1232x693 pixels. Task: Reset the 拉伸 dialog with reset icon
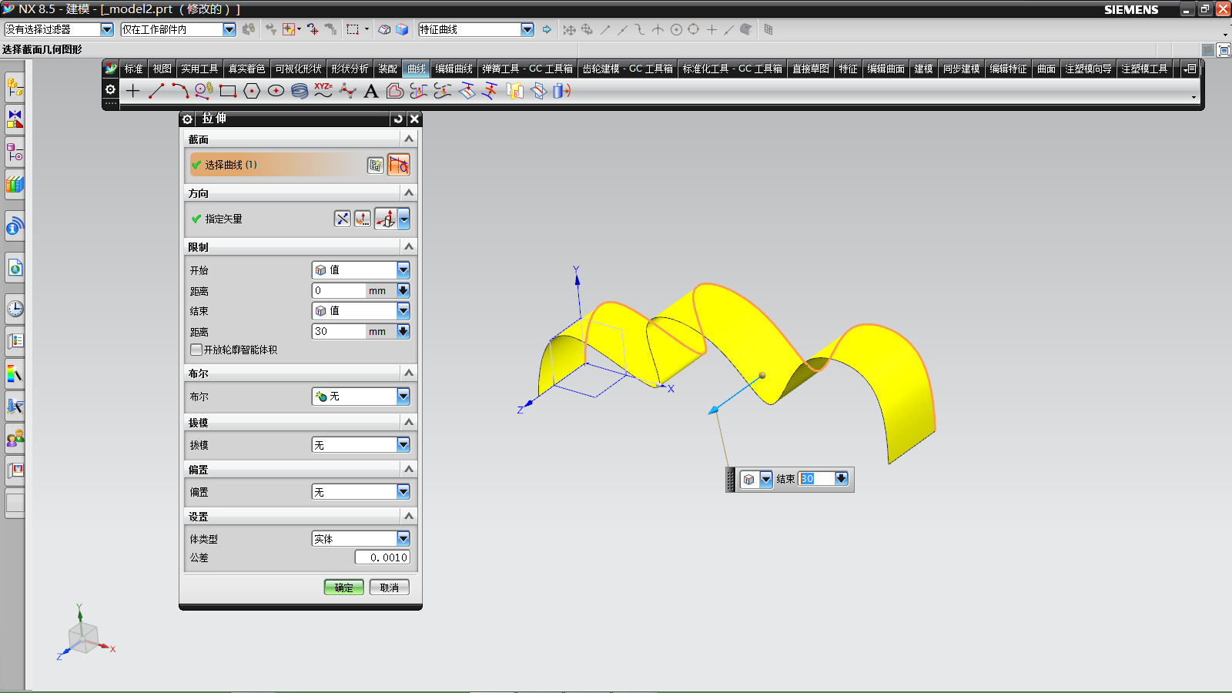(398, 119)
